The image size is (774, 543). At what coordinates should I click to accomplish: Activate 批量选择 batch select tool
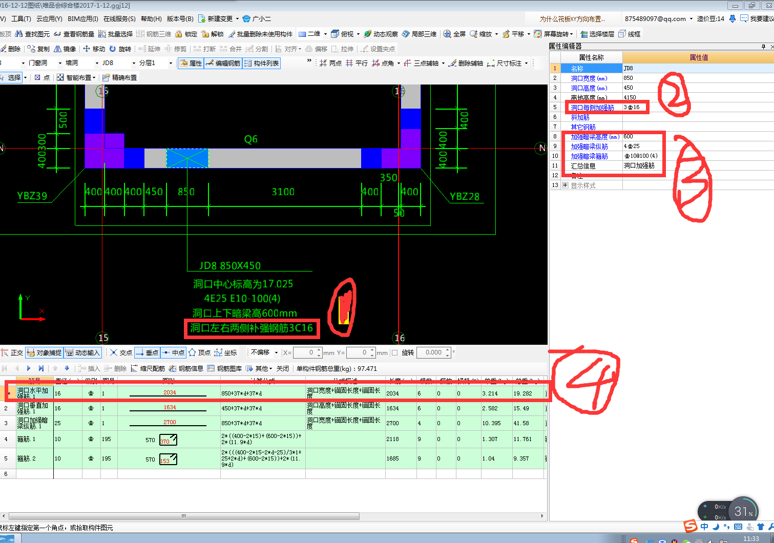point(115,34)
